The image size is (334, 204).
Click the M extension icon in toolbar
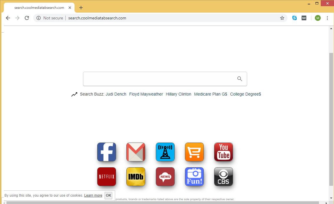point(304,18)
